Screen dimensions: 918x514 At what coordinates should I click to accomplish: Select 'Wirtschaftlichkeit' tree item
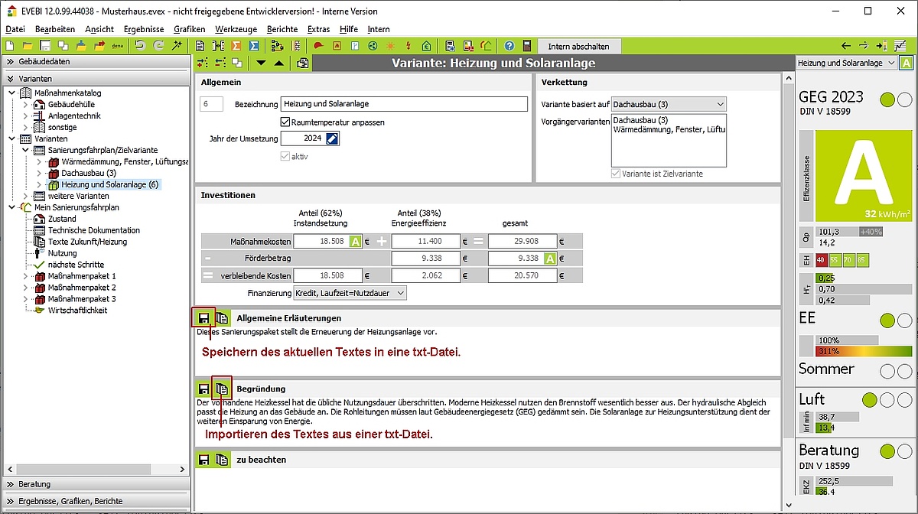click(x=78, y=311)
